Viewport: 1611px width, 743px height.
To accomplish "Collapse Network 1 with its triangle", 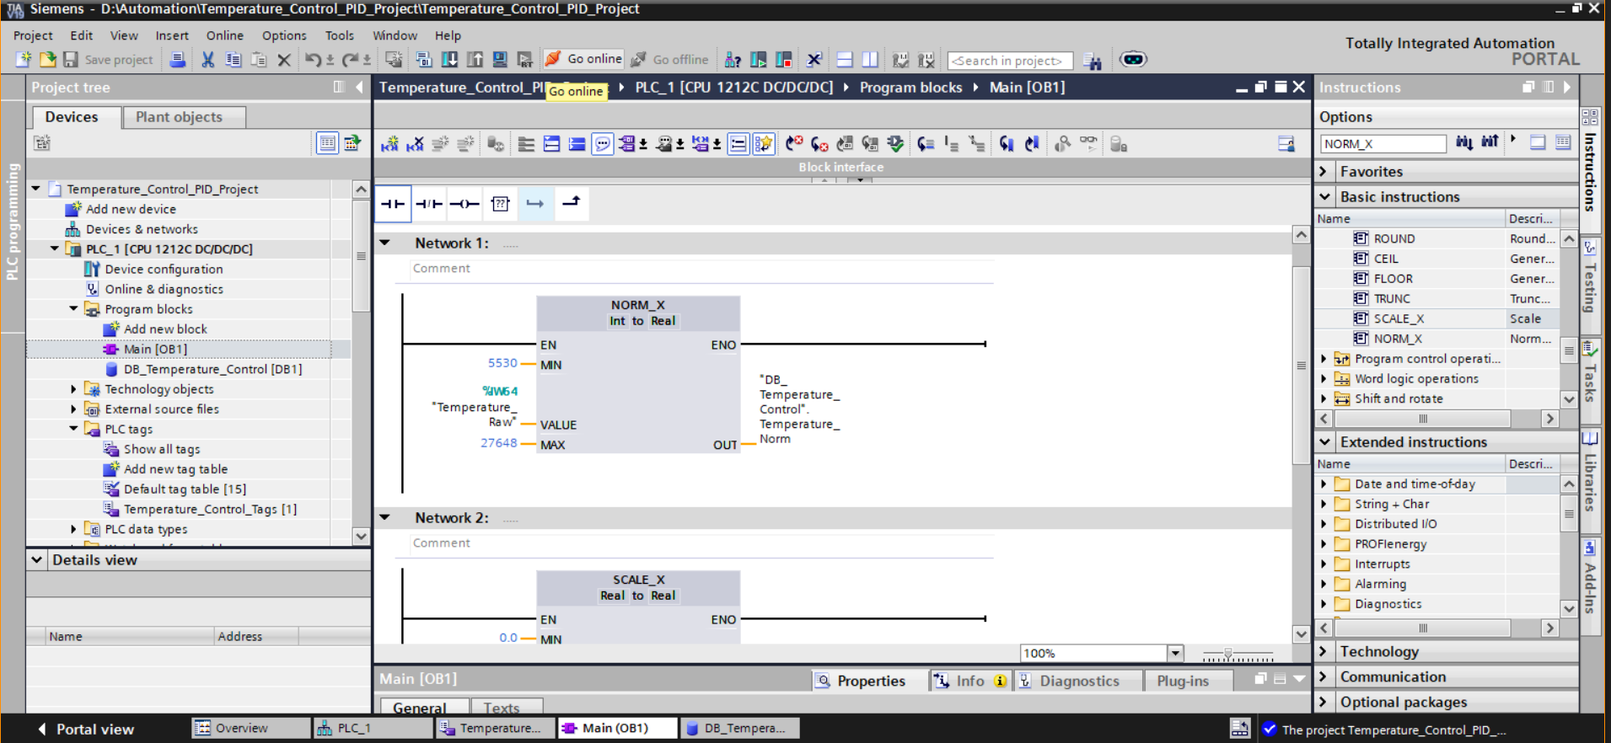I will pos(385,243).
